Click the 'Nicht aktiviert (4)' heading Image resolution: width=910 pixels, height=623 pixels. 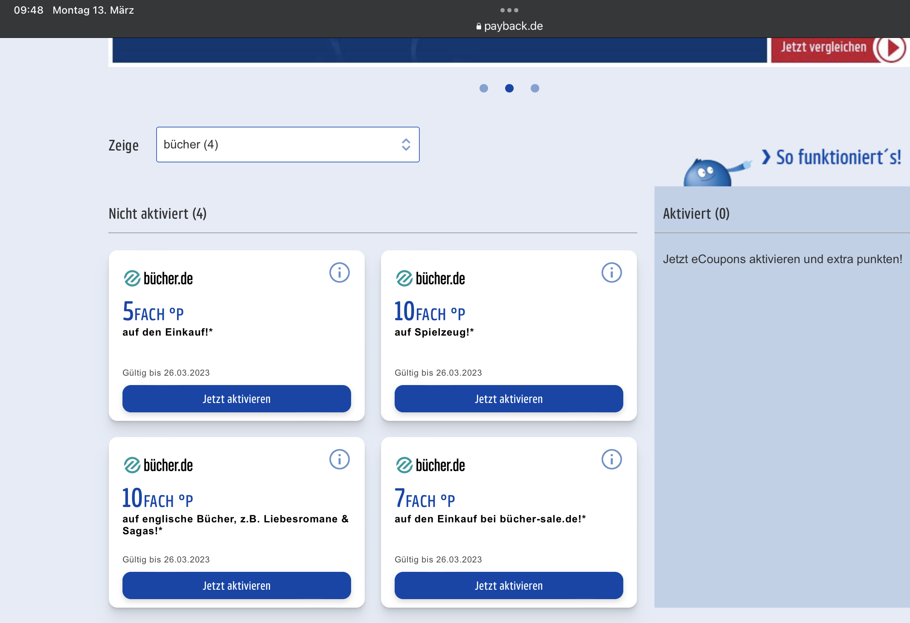pyautogui.click(x=158, y=214)
